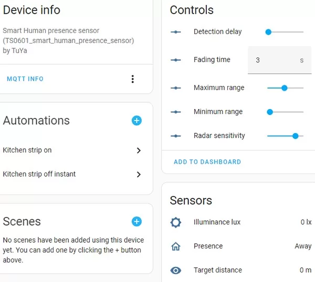Click the Minimum range slider knob
The height and width of the screenshot is (282, 315).
(270, 112)
